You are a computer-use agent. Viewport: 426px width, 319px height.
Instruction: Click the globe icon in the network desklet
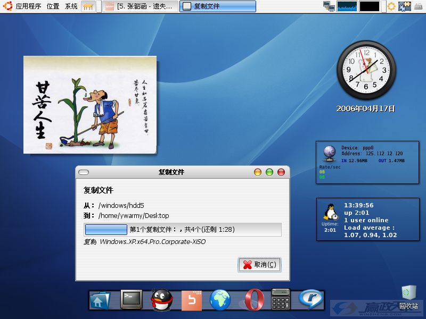330,153
